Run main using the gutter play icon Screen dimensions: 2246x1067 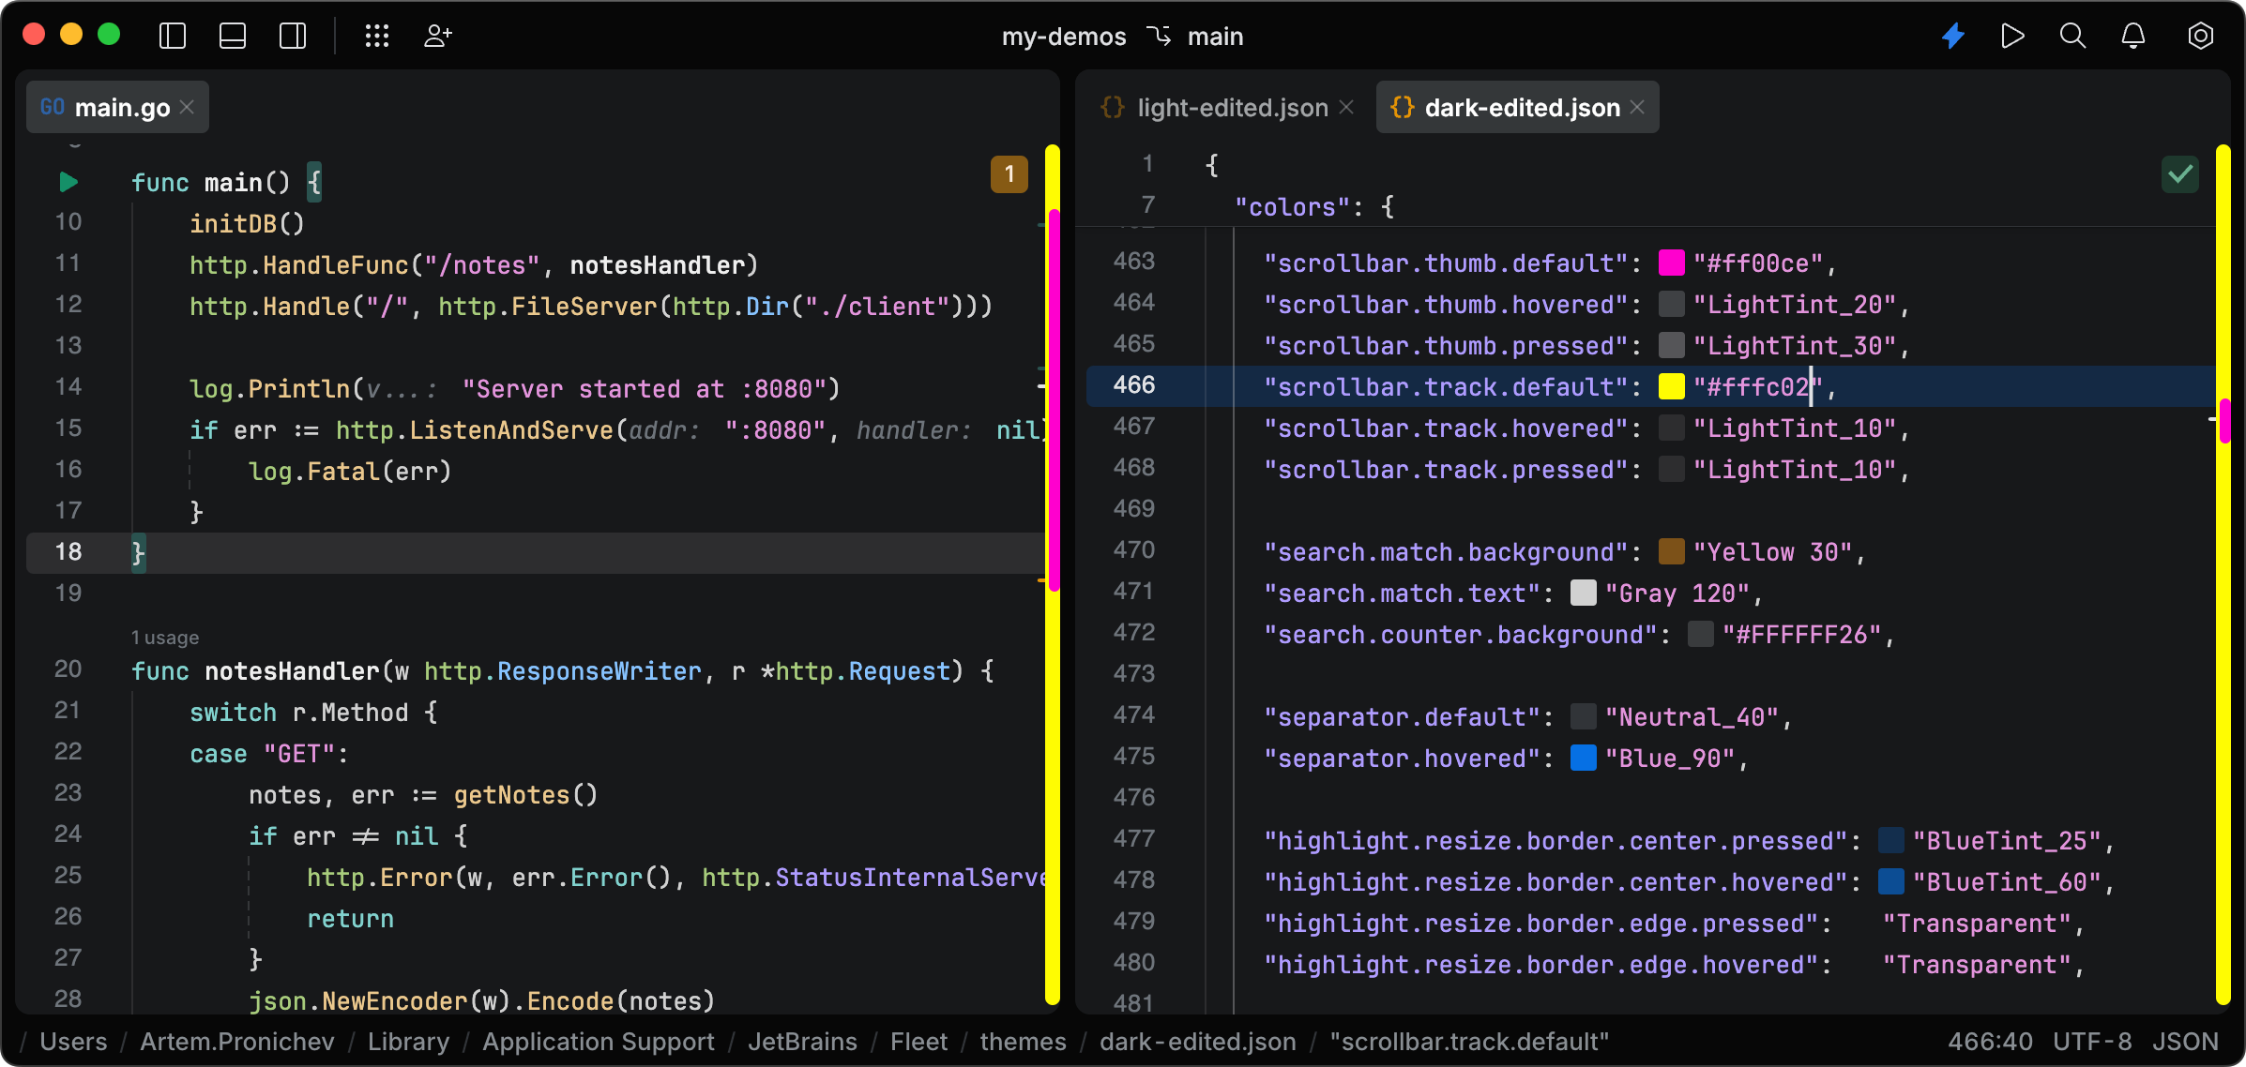click(x=67, y=182)
